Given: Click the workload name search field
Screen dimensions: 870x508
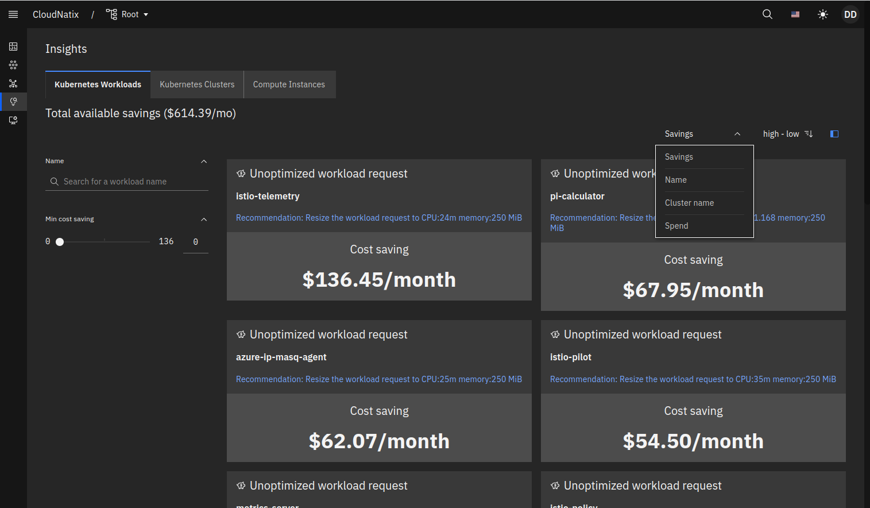Looking at the screenshot, I should point(132,182).
